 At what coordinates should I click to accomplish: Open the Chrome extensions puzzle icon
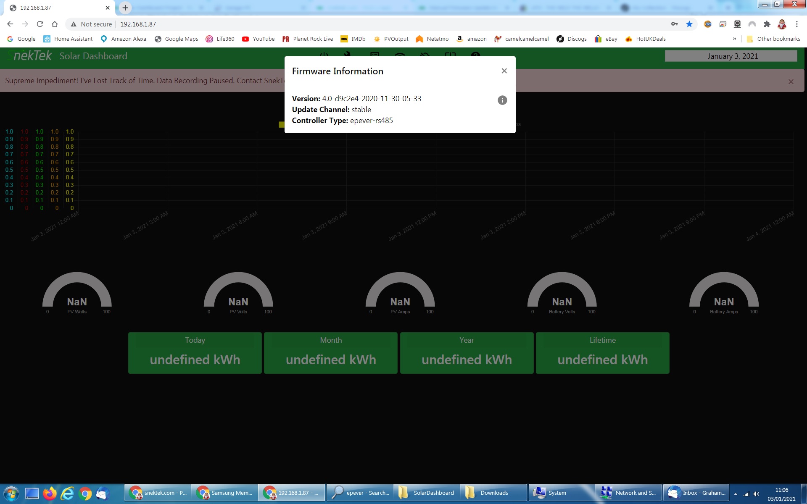point(767,24)
